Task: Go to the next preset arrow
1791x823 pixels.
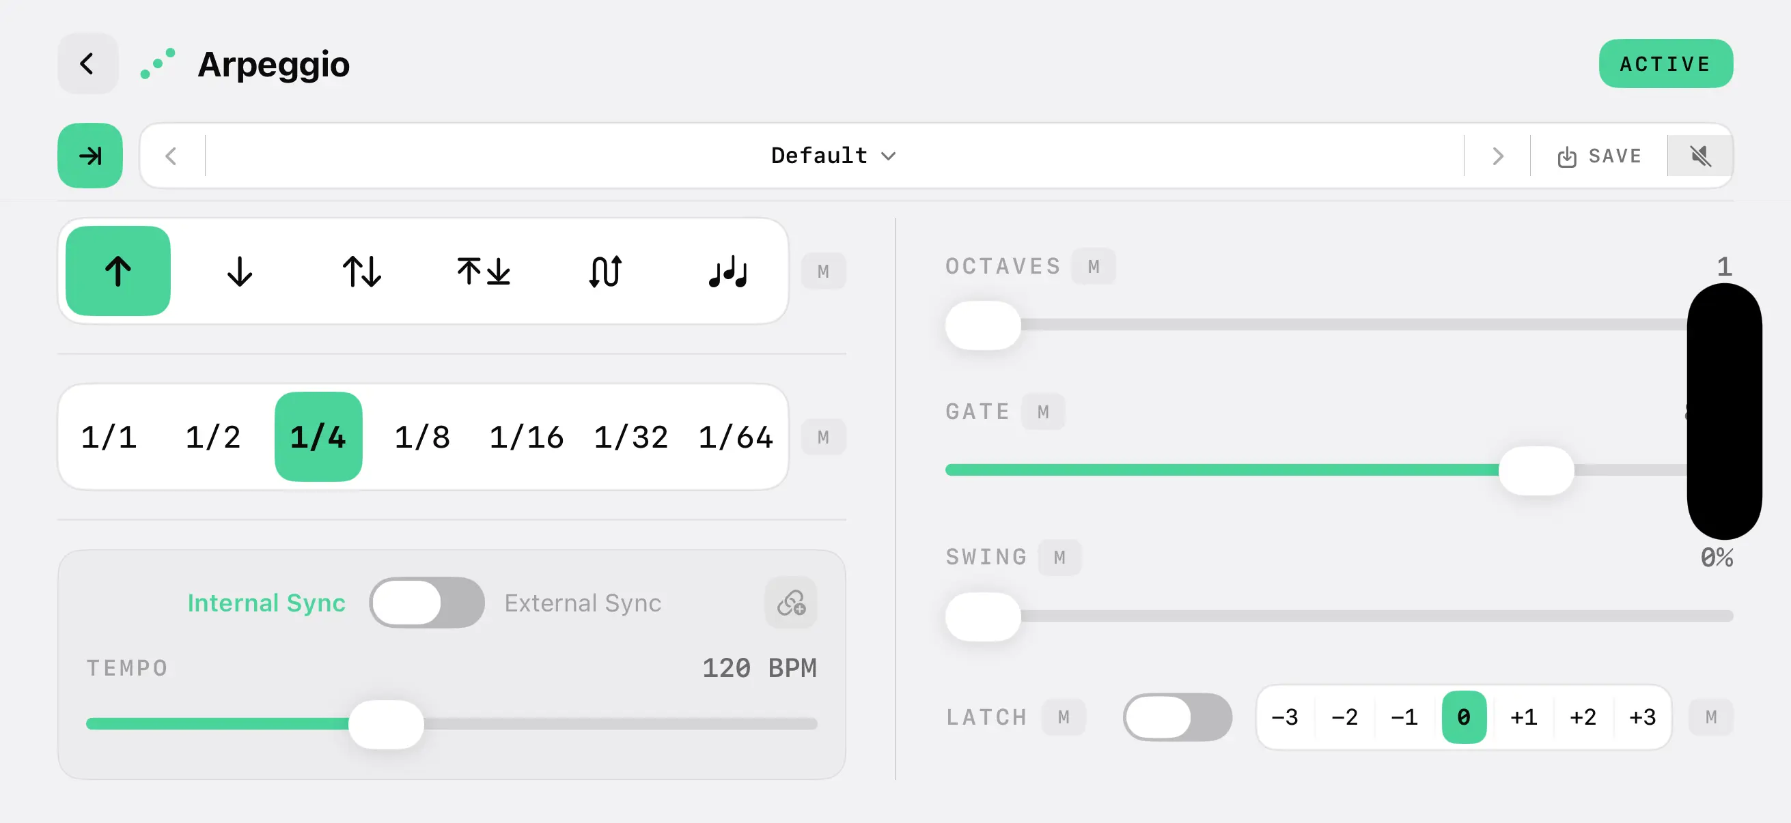Action: coord(1497,156)
